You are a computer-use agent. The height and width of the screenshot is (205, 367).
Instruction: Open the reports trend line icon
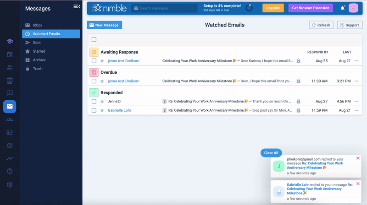[10, 159]
